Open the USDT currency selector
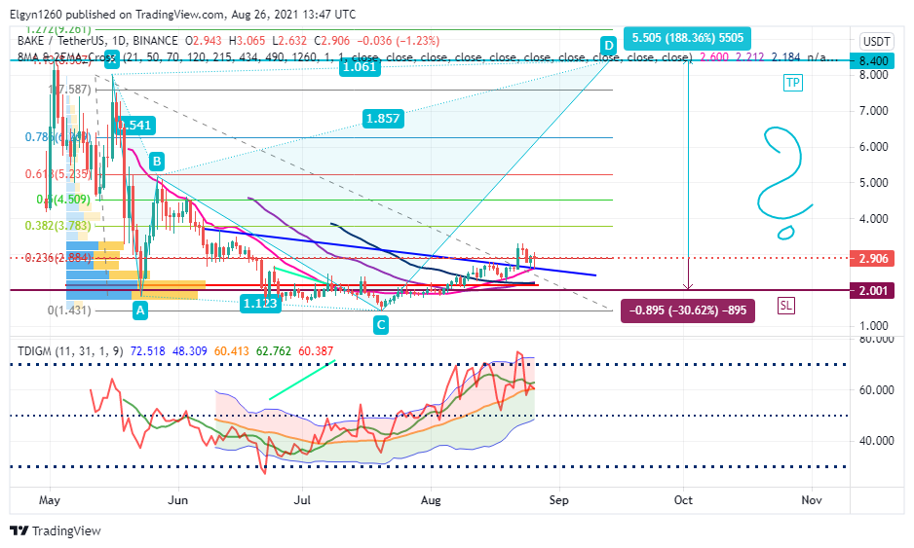The width and height of the screenshot is (914, 548). pyautogui.click(x=877, y=41)
